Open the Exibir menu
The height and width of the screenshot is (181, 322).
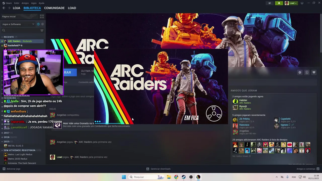click(17, 3)
